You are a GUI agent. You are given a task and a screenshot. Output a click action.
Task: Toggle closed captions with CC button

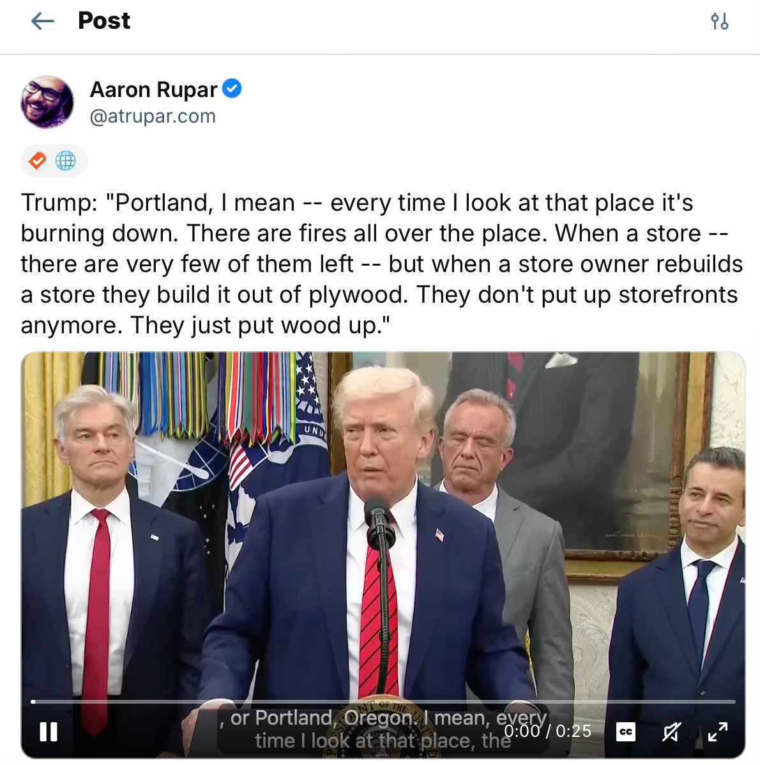tap(626, 731)
